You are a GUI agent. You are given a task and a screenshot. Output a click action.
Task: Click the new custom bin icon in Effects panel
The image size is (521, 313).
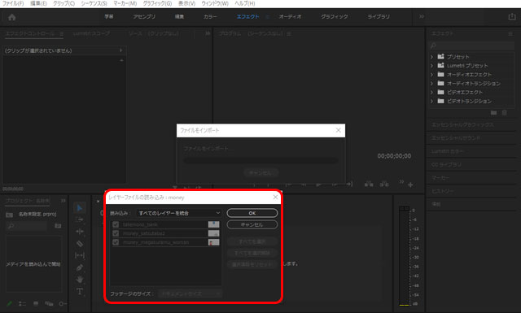[494, 113]
